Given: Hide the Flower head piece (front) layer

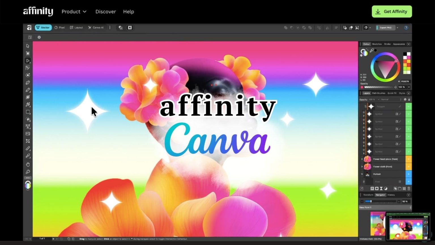Looking at the screenshot, I should [408, 159].
